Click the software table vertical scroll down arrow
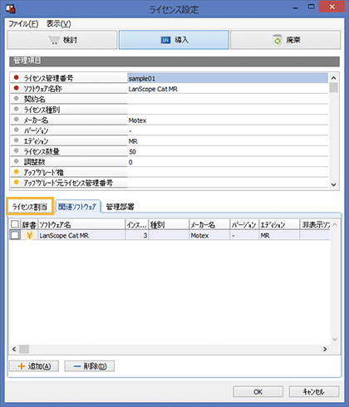Image resolution: width=349 pixels, height=407 pixels. click(x=335, y=340)
